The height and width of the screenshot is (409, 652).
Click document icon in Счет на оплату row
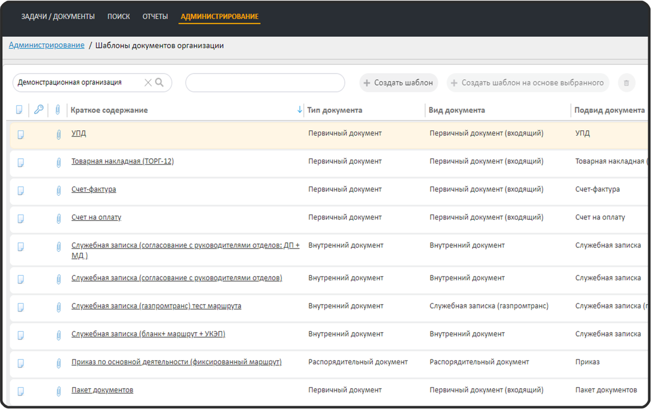pos(21,218)
